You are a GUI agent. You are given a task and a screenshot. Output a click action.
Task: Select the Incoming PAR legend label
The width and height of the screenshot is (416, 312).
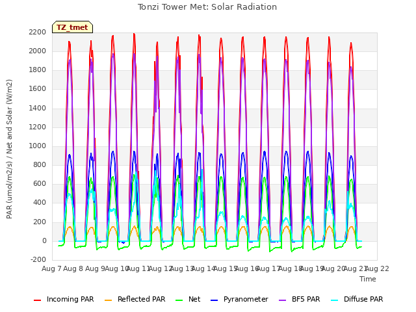point(70,299)
